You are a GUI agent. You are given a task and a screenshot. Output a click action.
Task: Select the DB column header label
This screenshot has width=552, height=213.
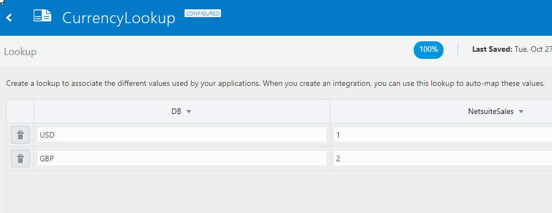(x=176, y=111)
